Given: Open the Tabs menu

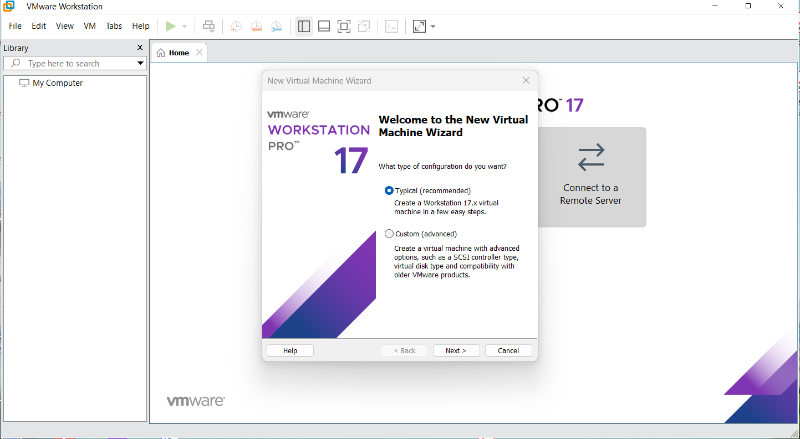Looking at the screenshot, I should (x=114, y=26).
